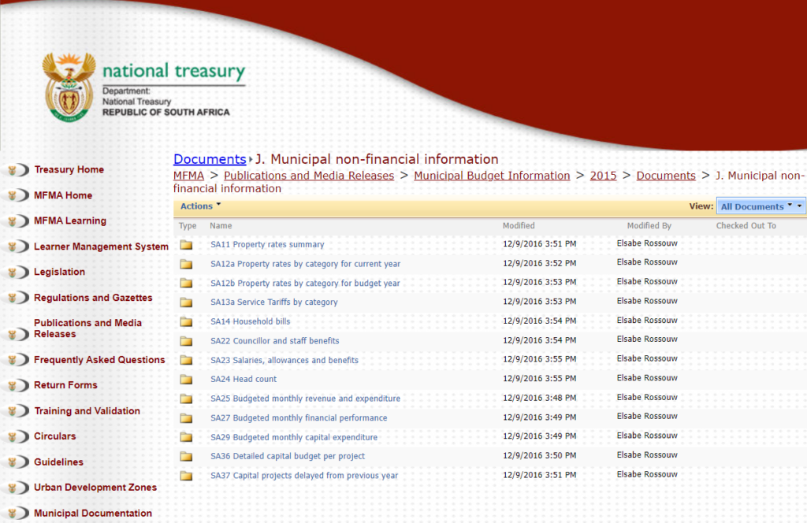Open Guidelines sidebar item

(58, 462)
